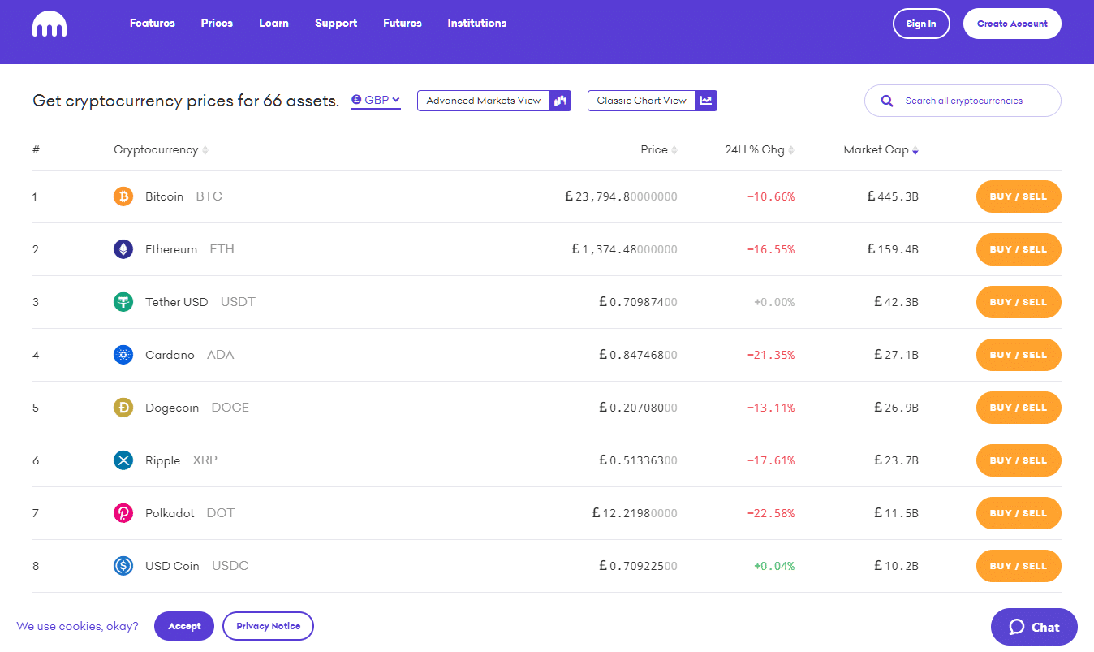The height and width of the screenshot is (652, 1094).
Task: Sort by 24H % Chg column arrows
Action: coord(791,150)
